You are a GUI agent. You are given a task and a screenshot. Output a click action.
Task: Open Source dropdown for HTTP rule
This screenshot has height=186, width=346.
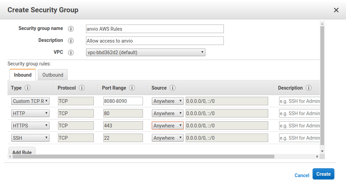click(168, 113)
